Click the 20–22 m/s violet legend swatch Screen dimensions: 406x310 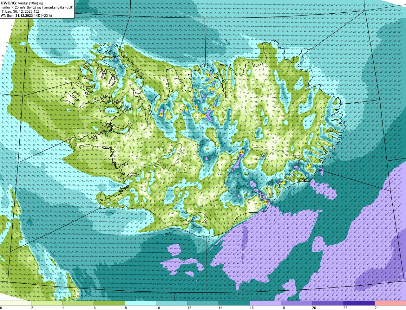coord(328,303)
